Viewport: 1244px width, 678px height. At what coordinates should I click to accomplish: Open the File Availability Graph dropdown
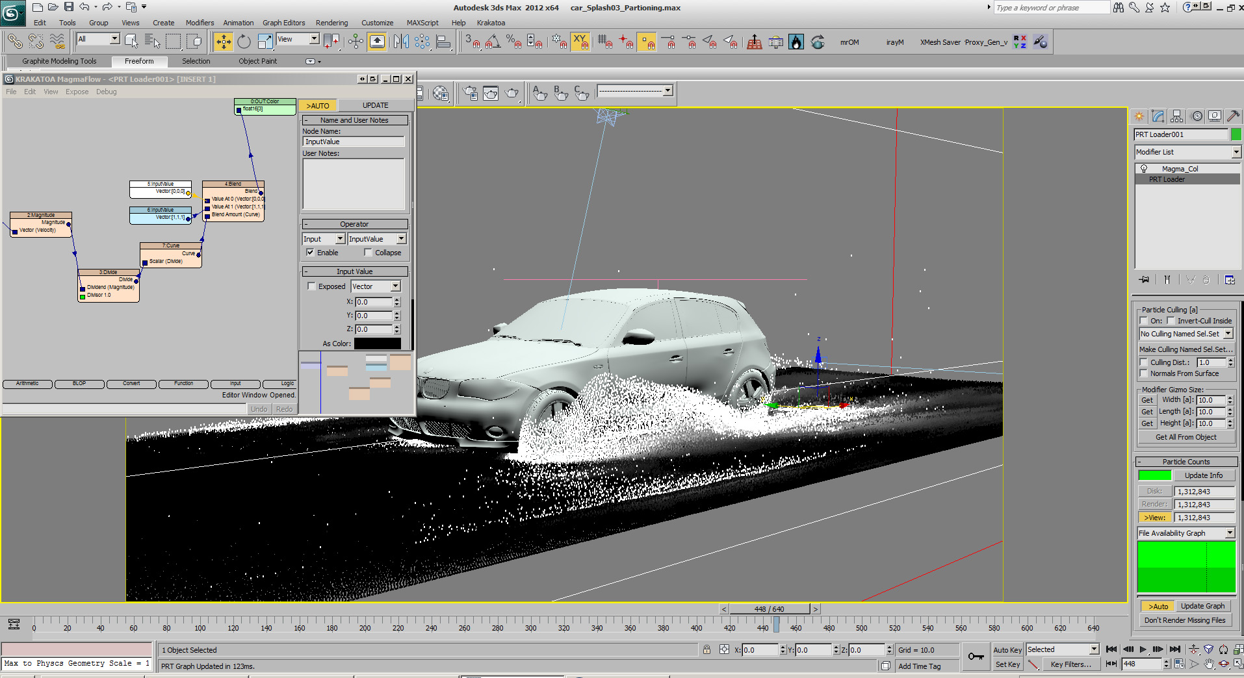(x=1229, y=533)
